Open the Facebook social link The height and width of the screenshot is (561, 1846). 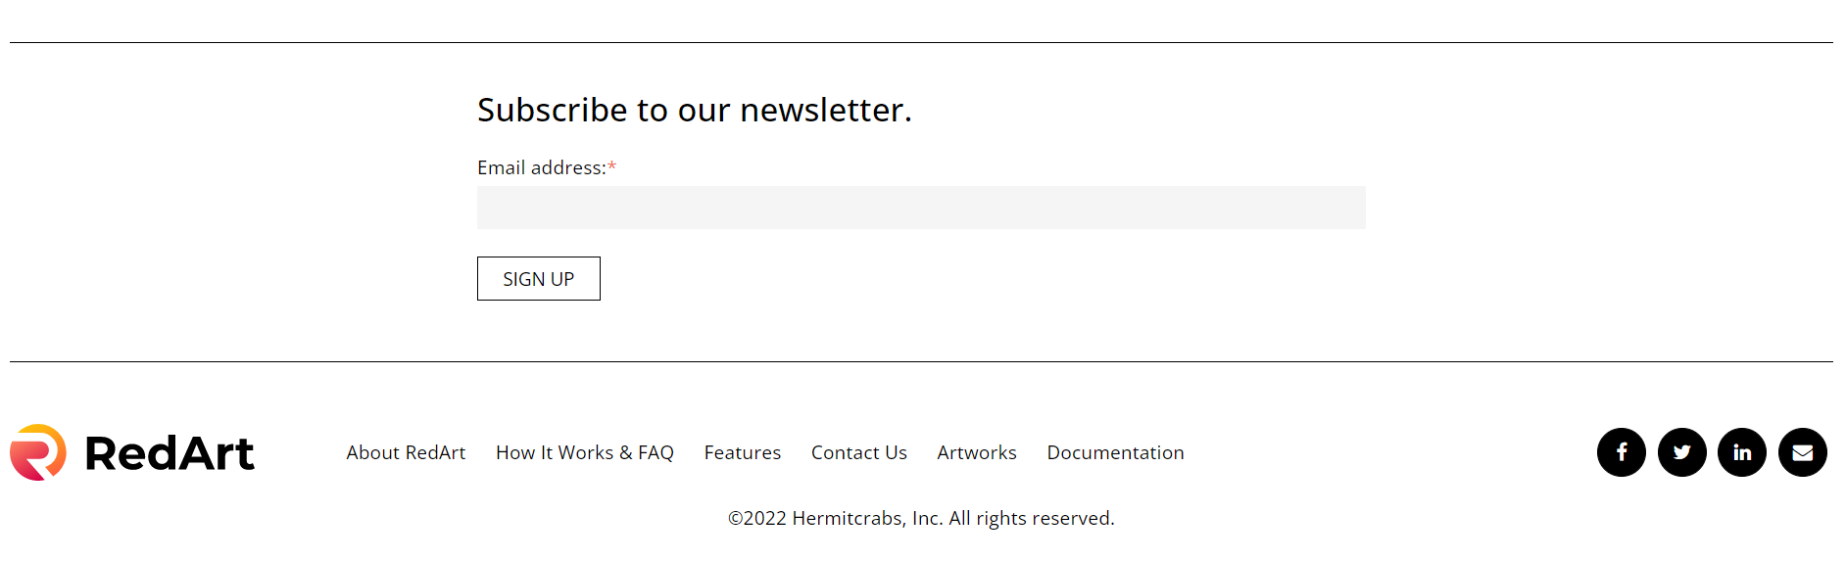point(1621,452)
